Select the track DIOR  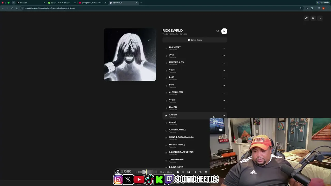pos(195,86)
